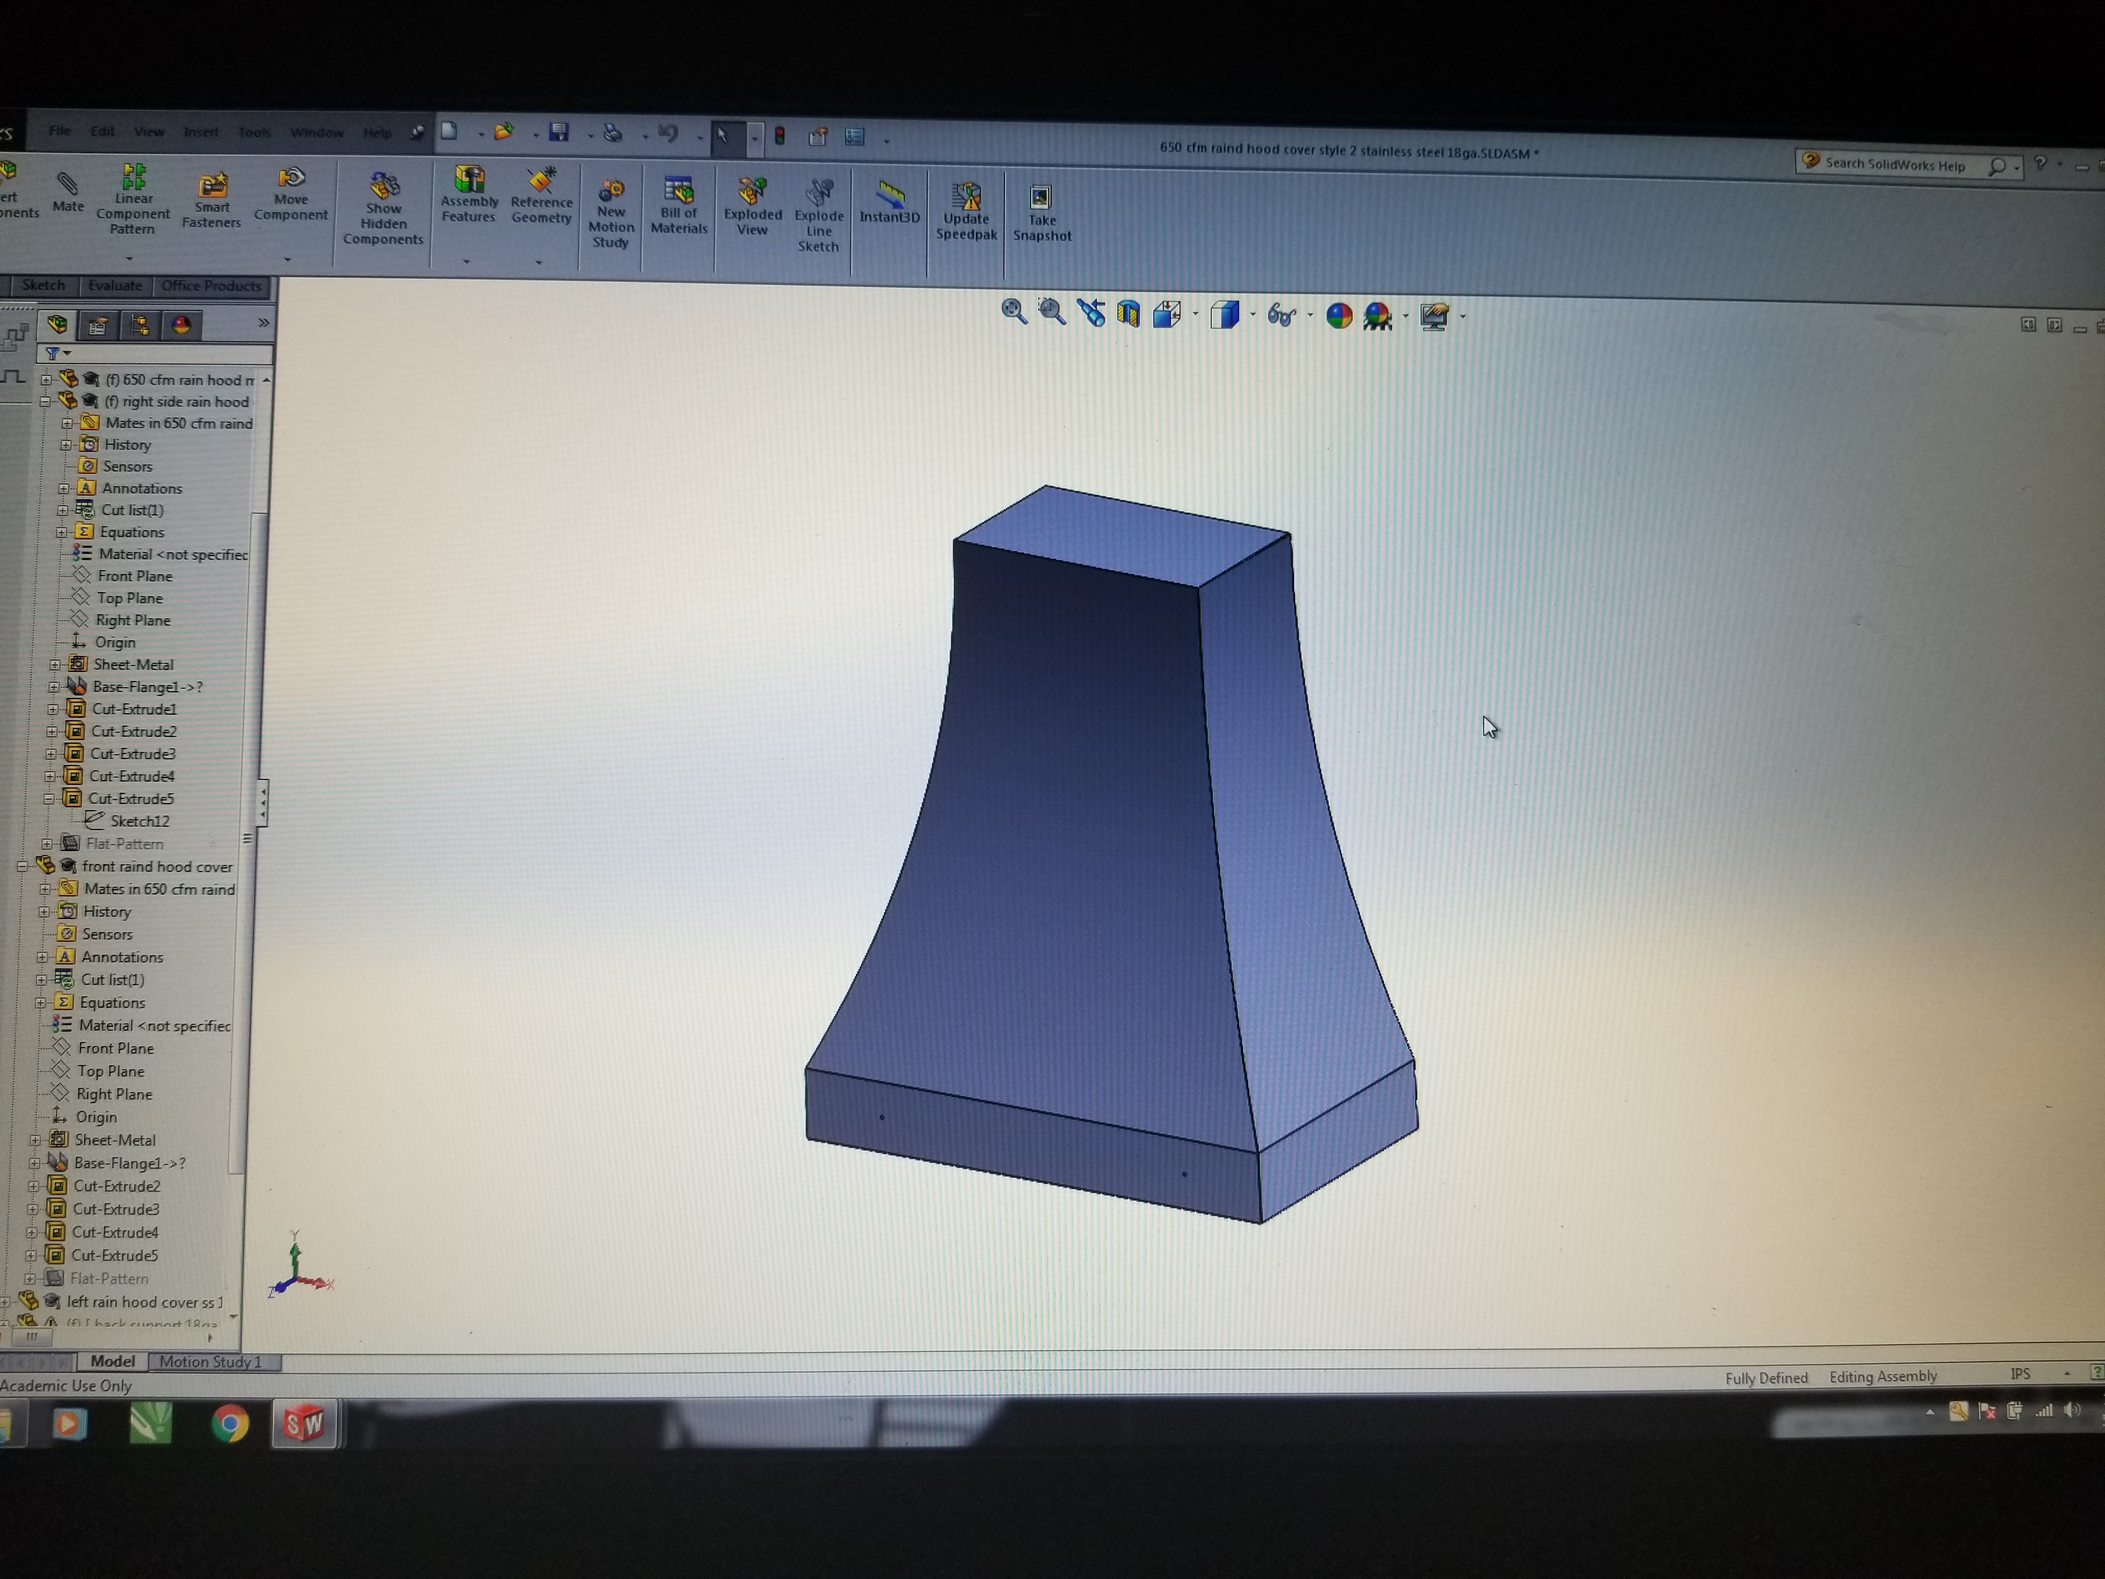Viewport: 2105px width, 1579px height.
Task: Insert Bill of Materials
Action: coord(679,205)
